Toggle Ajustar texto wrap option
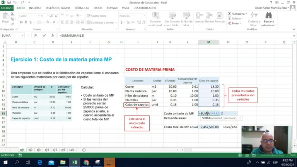This screenshot has height=167, width=297. point(97,16)
